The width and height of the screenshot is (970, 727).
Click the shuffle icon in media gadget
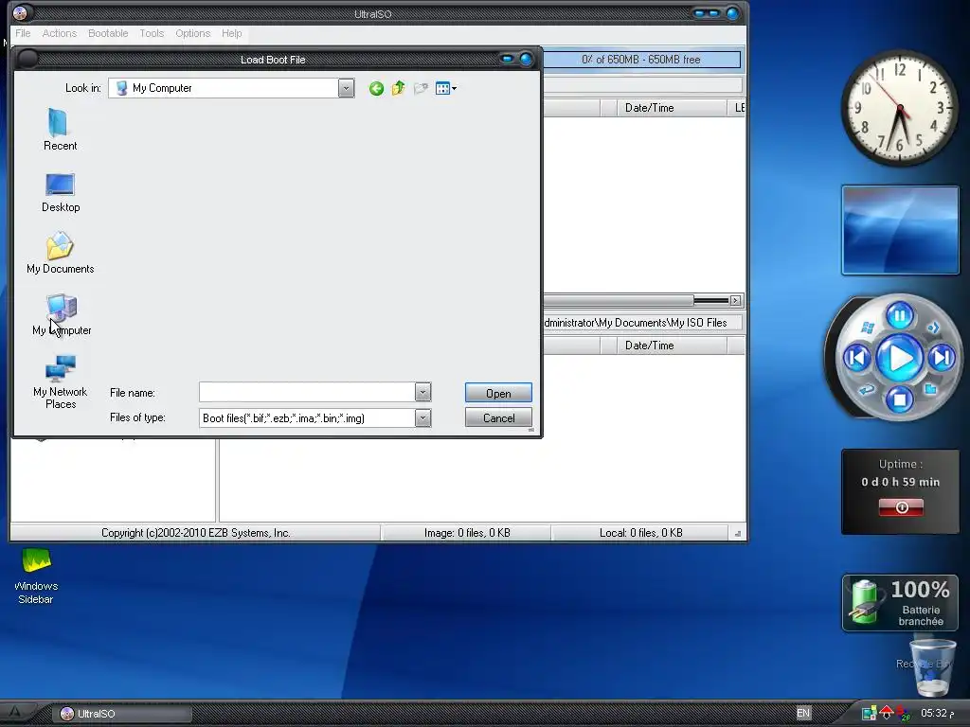[x=933, y=328]
